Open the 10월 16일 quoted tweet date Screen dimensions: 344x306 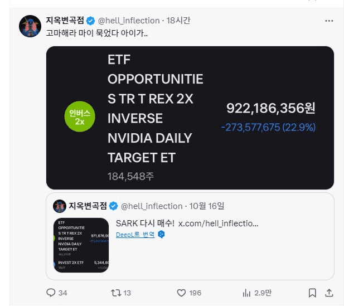pos(207,206)
